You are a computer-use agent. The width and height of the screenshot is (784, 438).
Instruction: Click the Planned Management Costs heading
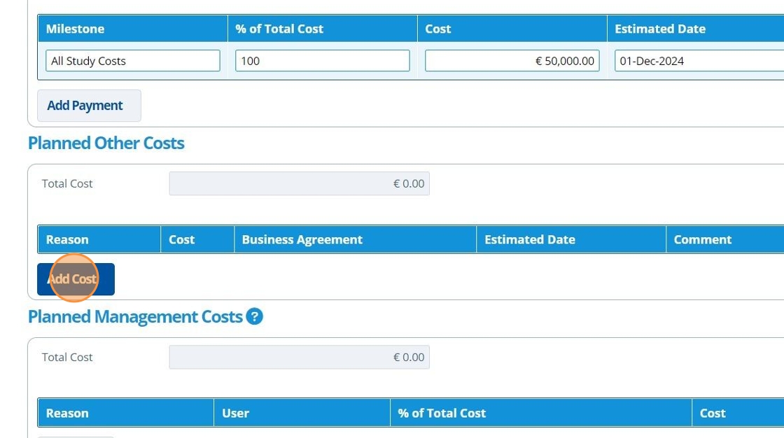point(135,317)
